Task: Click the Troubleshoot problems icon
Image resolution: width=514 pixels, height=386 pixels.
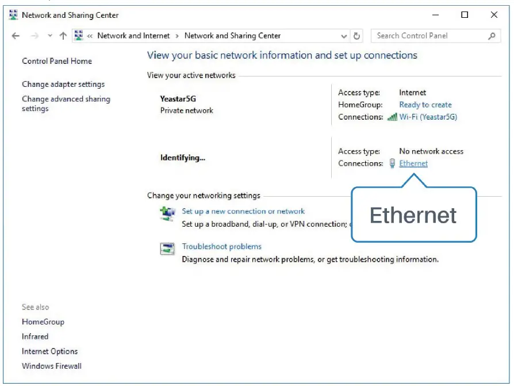Action: coord(167,249)
